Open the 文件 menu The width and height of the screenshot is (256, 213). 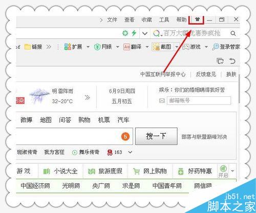point(112,20)
